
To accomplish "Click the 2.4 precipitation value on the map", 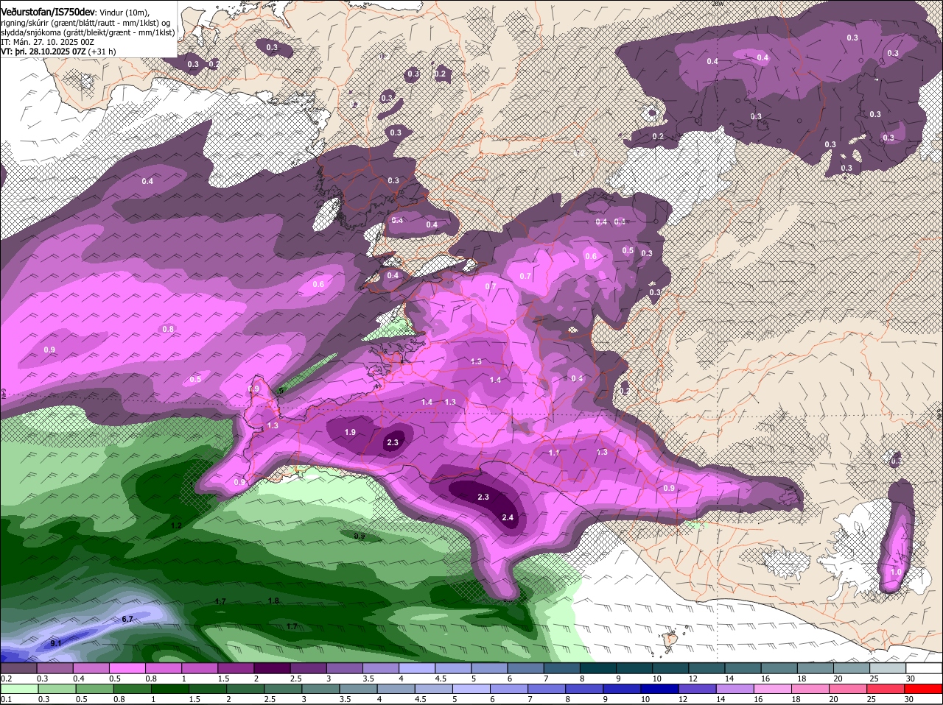I will click(x=508, y=517).
